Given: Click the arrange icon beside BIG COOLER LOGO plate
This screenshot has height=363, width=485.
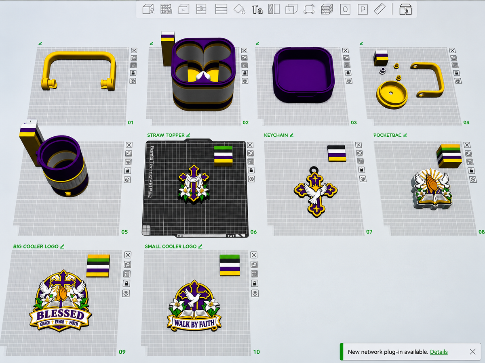Looking at the screenshot, I should 128,274.
